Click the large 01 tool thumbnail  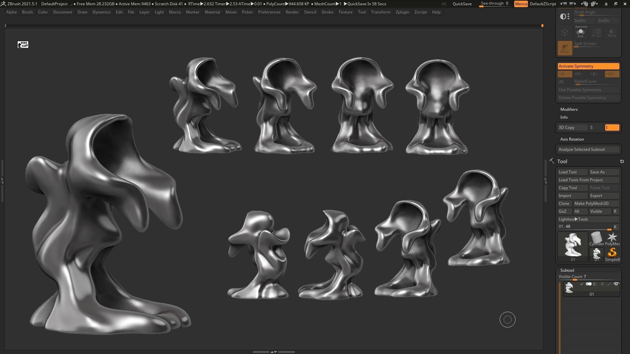[x=573, y=246]
